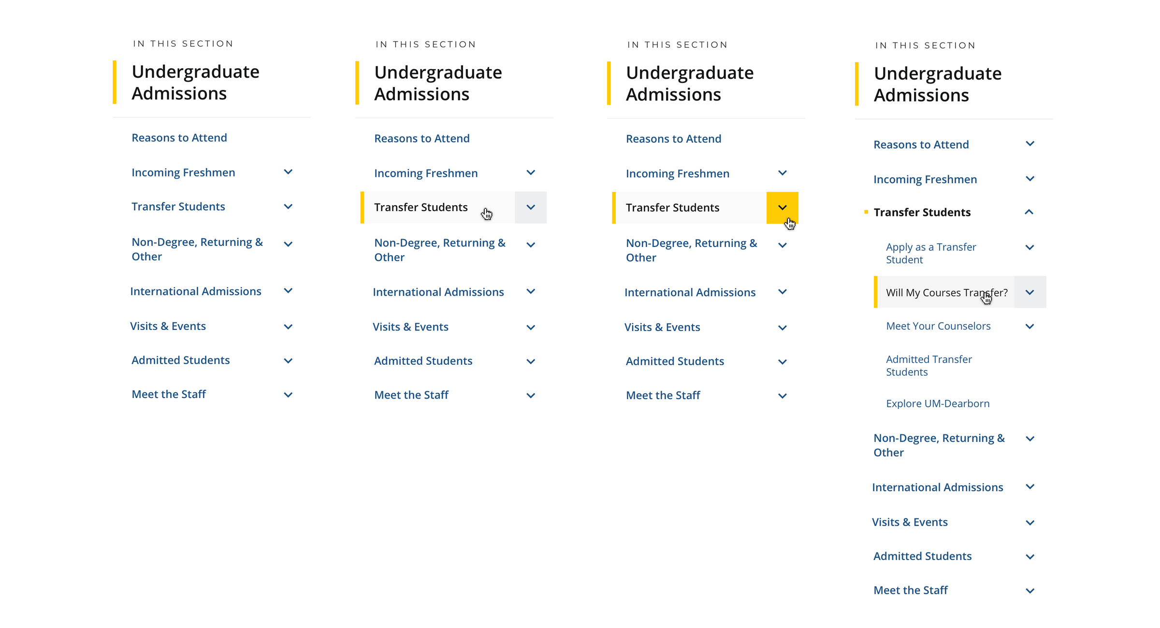Collapse the Transfer Students section in the fourth menu

coord(1030,212)
